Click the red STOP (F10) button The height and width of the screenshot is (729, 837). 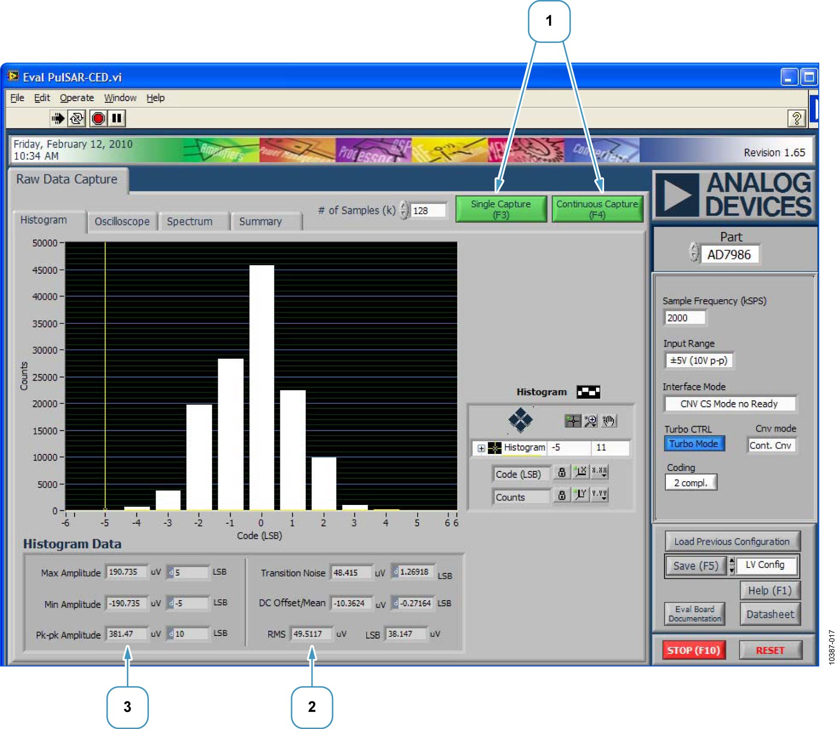693,650
